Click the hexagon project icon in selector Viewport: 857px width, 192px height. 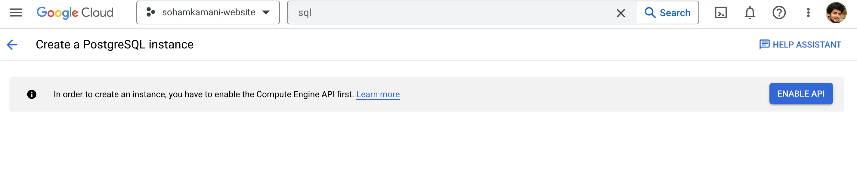coord(151,13)
